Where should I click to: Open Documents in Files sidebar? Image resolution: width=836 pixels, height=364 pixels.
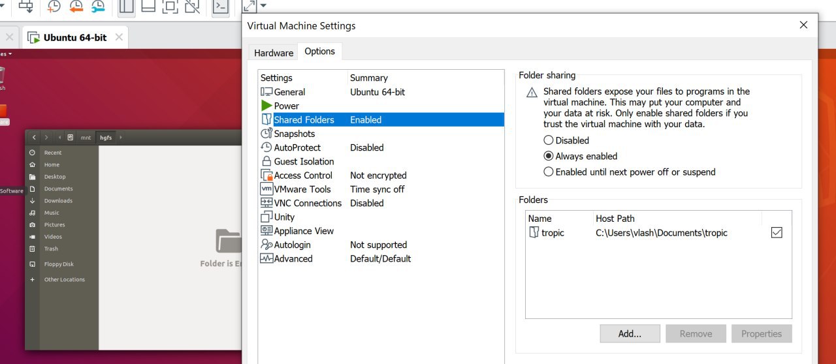point(62,189)
